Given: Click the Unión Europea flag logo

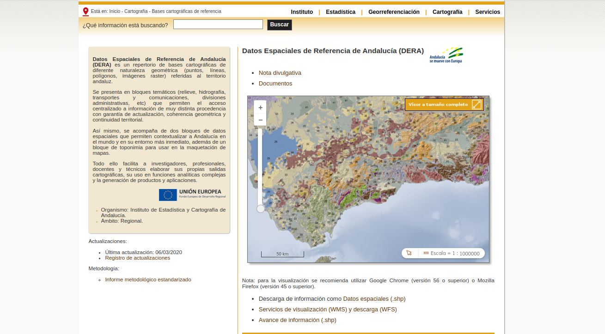Looking at the screenshot, I should tap(168, 195).
